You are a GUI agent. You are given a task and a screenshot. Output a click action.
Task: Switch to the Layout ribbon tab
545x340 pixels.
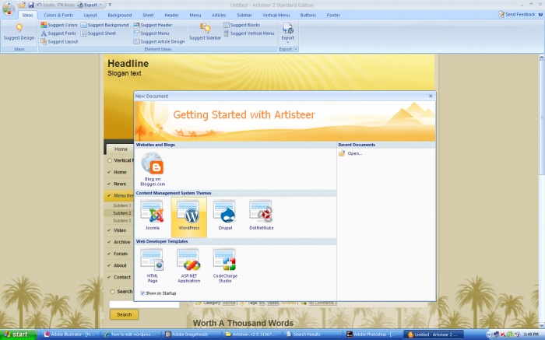pos(90,15)
